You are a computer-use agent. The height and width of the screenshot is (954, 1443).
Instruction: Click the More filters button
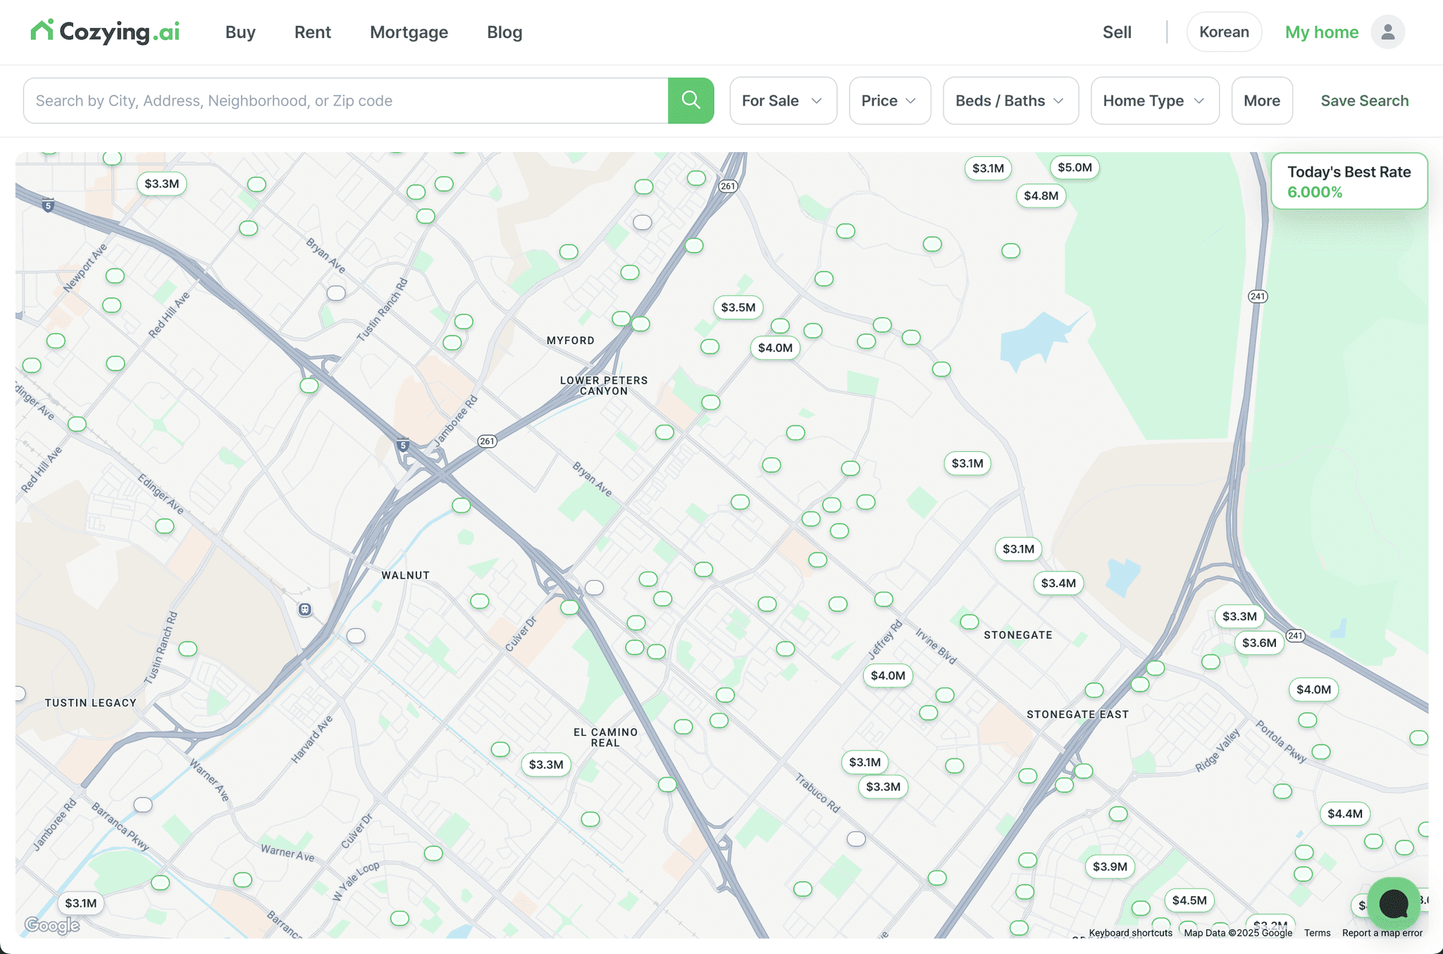(1261, 101)
